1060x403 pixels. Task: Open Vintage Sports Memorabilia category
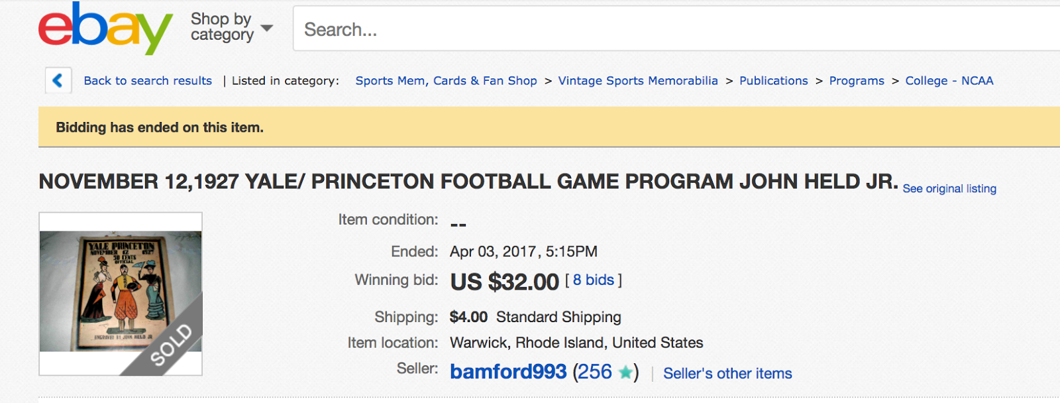click(x=637, y=81)
